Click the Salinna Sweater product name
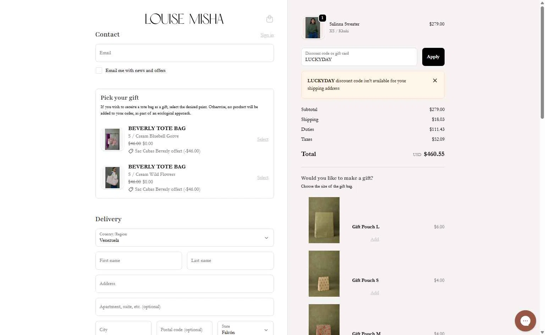 [x=344, y=24]
